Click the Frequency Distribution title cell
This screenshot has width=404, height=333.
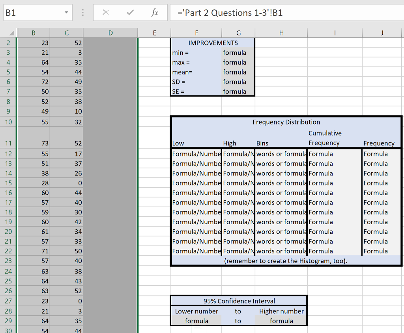(286, 122)
